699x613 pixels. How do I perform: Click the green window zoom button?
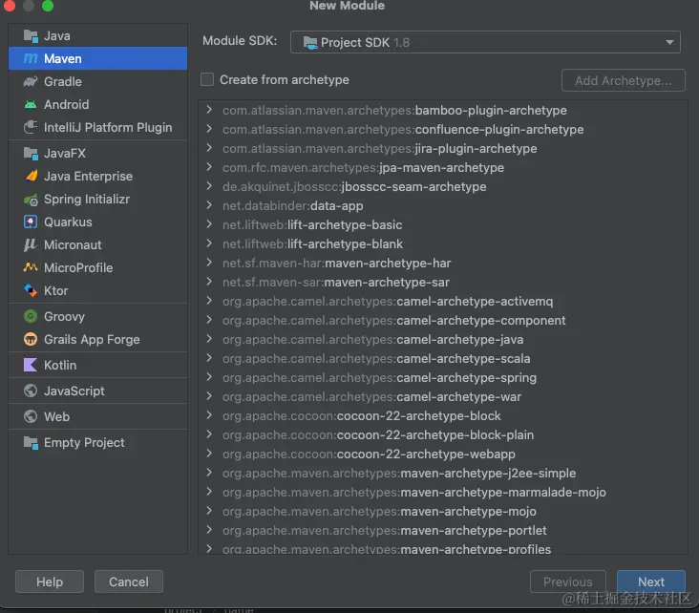[48, 6]
